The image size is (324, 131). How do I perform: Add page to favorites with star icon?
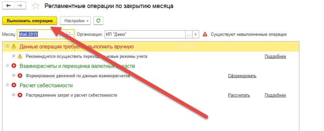tap(36, 6)
